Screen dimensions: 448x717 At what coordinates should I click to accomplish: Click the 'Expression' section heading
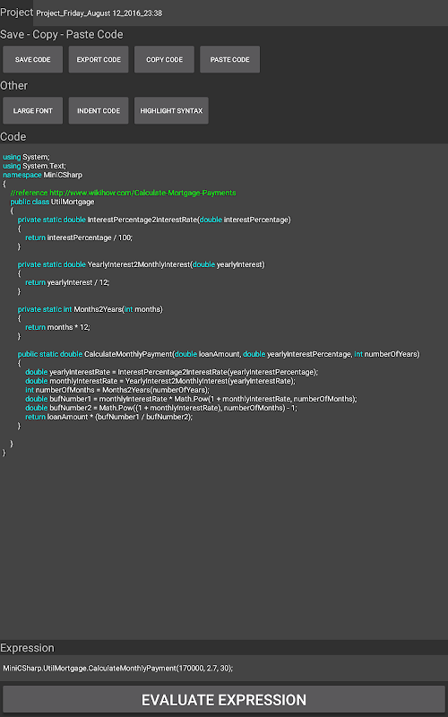point(28,648)
